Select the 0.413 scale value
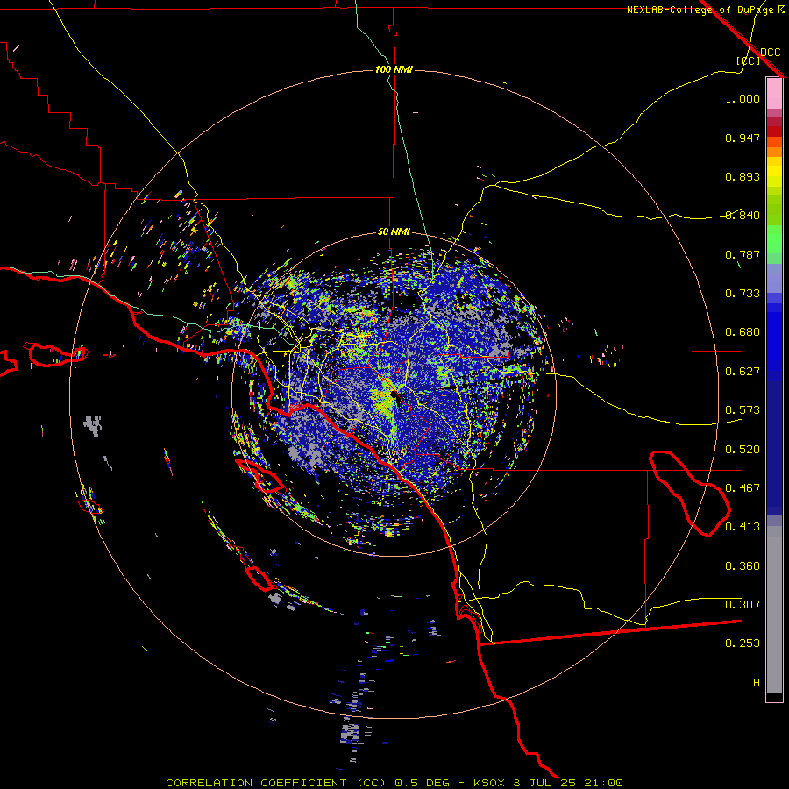 (x=743, y=527)
